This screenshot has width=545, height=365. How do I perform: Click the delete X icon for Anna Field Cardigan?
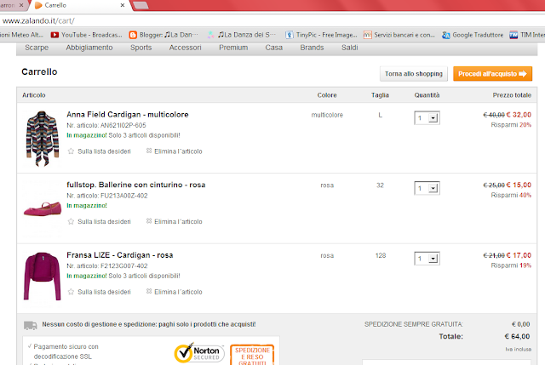click(149, 151)
